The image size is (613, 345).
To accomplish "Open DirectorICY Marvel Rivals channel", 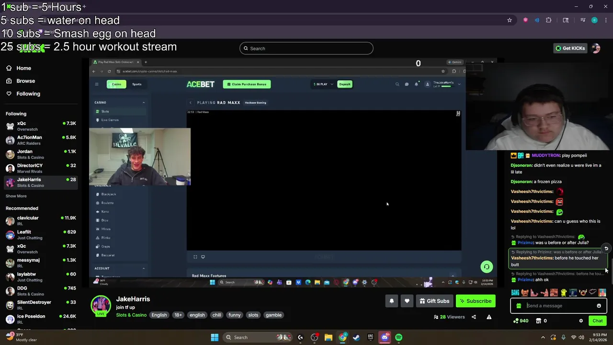I will pos(40,168).
